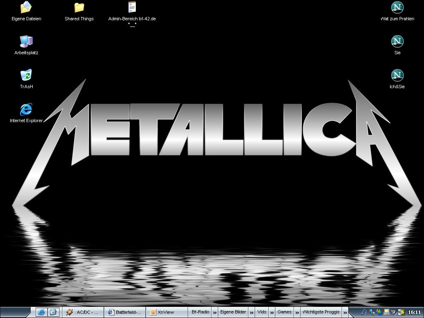
Task: Open the Wat zum Prahlen Netscape shortcut
Action: pos(397,7)
